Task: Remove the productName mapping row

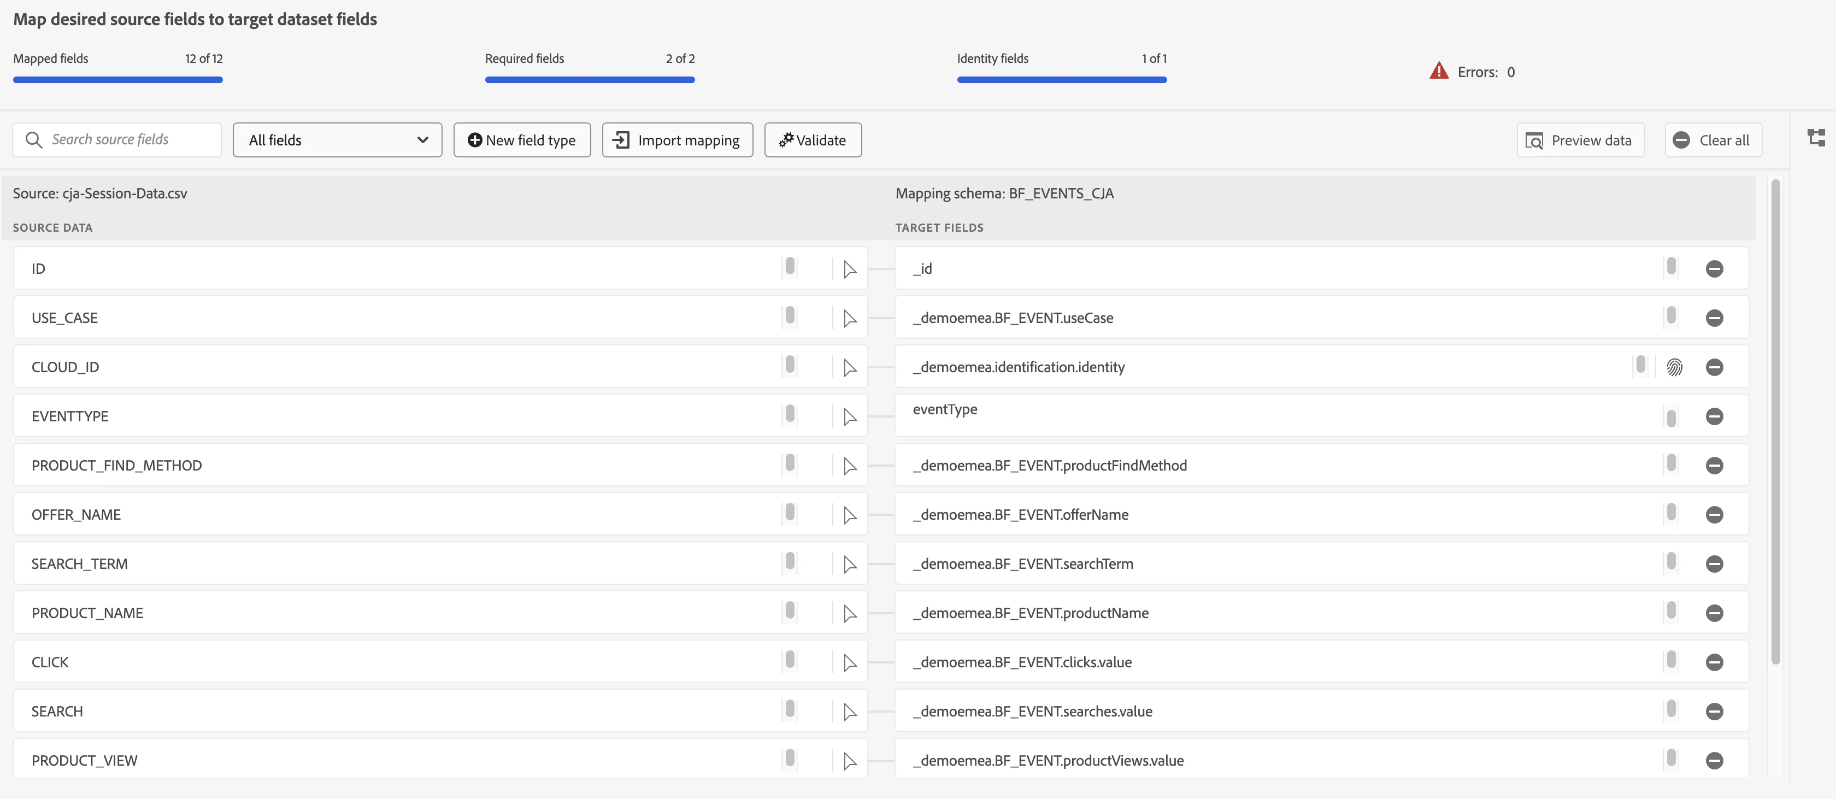Action: [x=1714, y=613]
